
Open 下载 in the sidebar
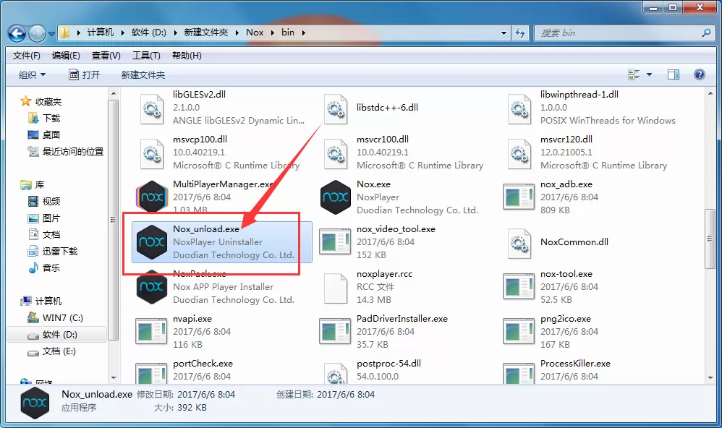pos(51,119)
